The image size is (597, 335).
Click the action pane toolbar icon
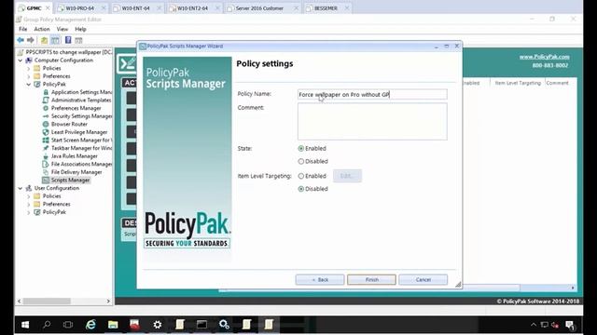pos(78,40)
